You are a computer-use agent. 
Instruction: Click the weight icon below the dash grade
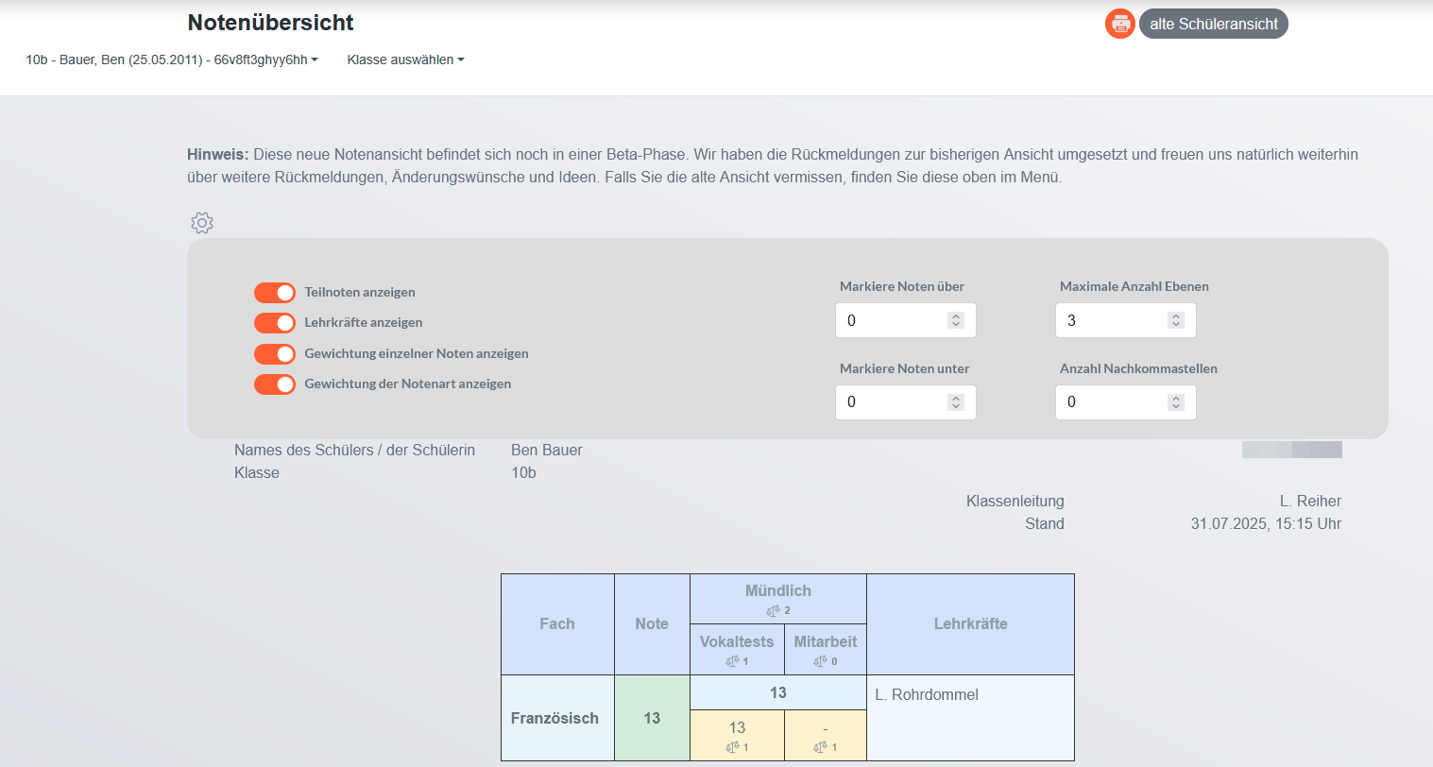(820, 748)
